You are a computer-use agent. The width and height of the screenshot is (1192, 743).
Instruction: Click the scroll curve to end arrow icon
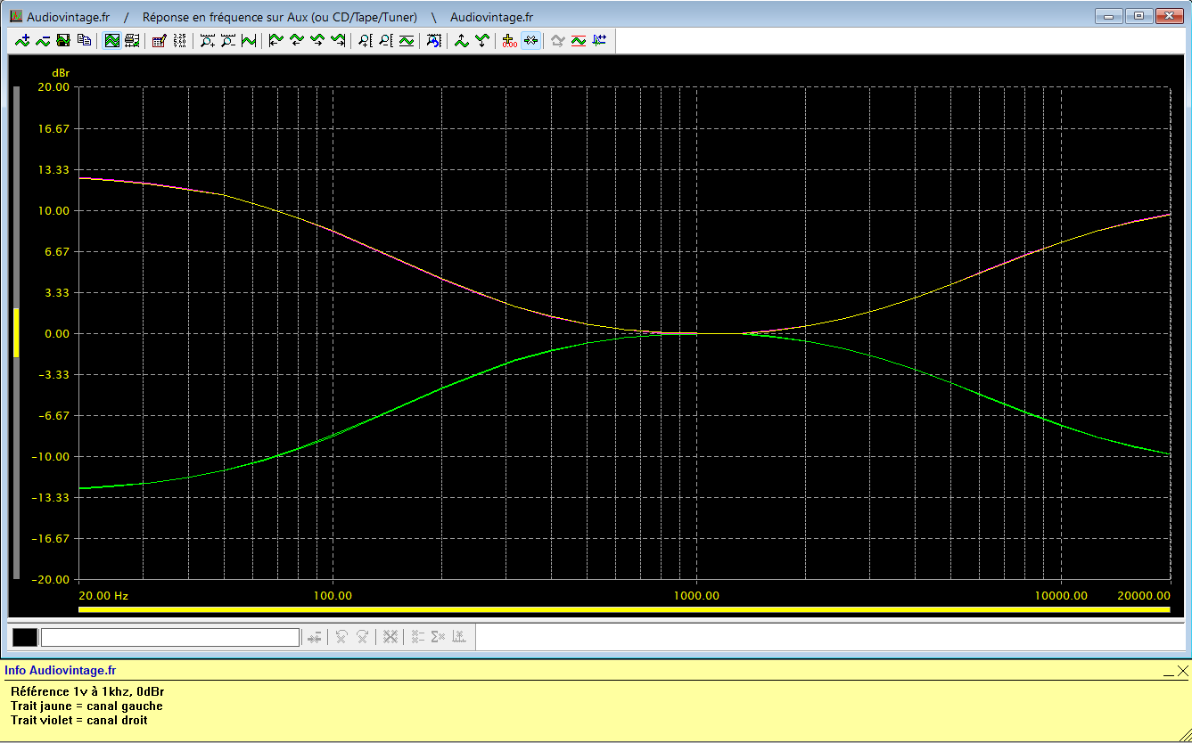[x=338, y=40]
